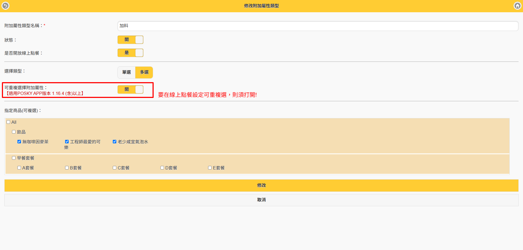Check the A套餐 checkbox
The height and width of the screenshot is (250, 523).
19,168
